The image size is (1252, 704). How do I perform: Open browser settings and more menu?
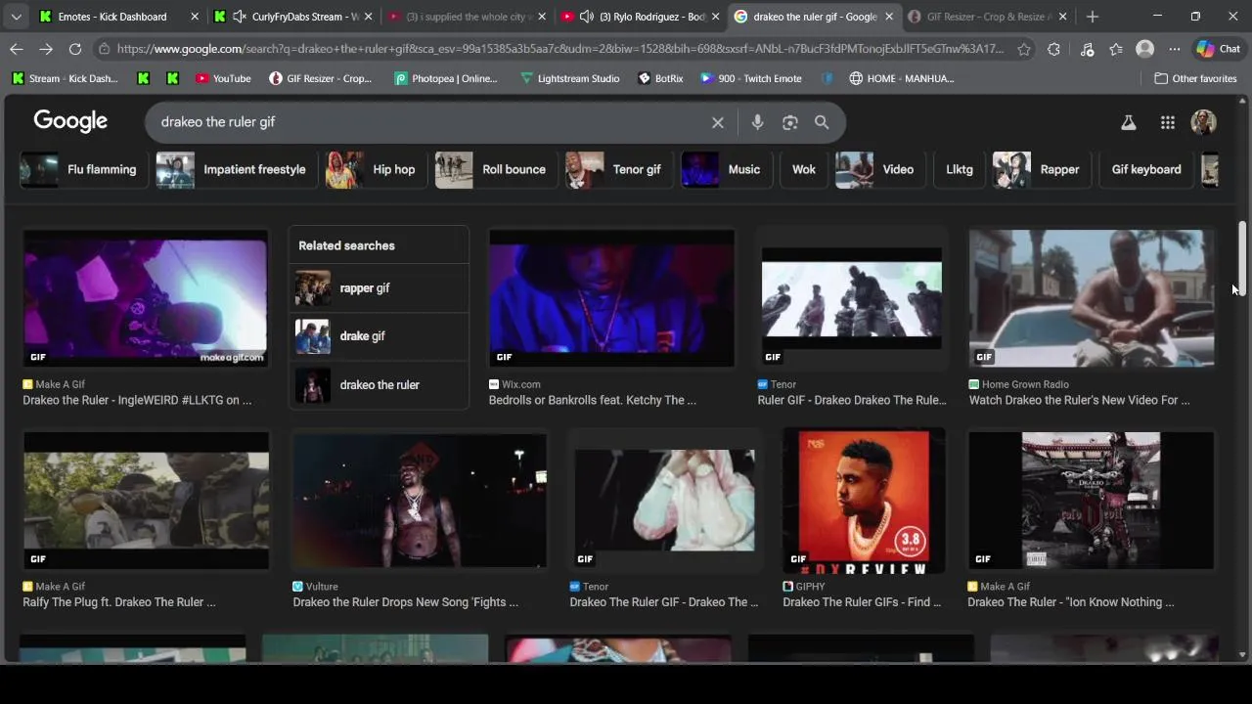point(1175,49)
